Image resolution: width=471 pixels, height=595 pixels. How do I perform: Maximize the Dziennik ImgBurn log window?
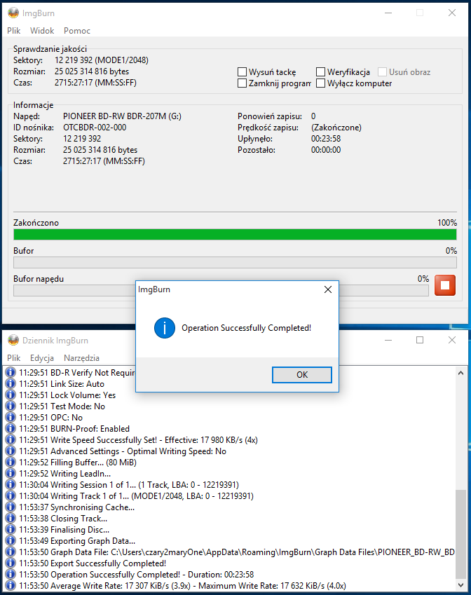click(x=420, y=340)
